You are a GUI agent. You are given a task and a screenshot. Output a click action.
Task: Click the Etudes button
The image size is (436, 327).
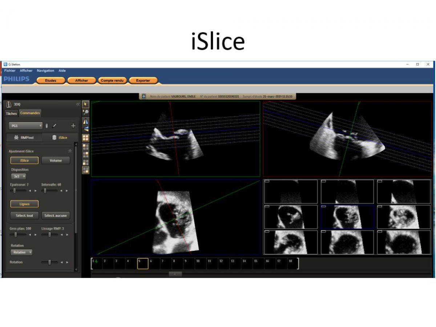[51, 81]
